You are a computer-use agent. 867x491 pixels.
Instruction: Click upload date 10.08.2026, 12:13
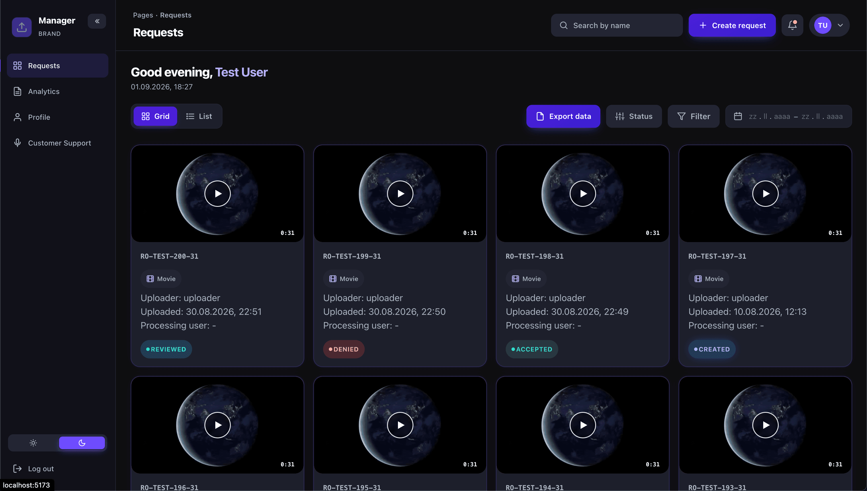tap(770, 312)
